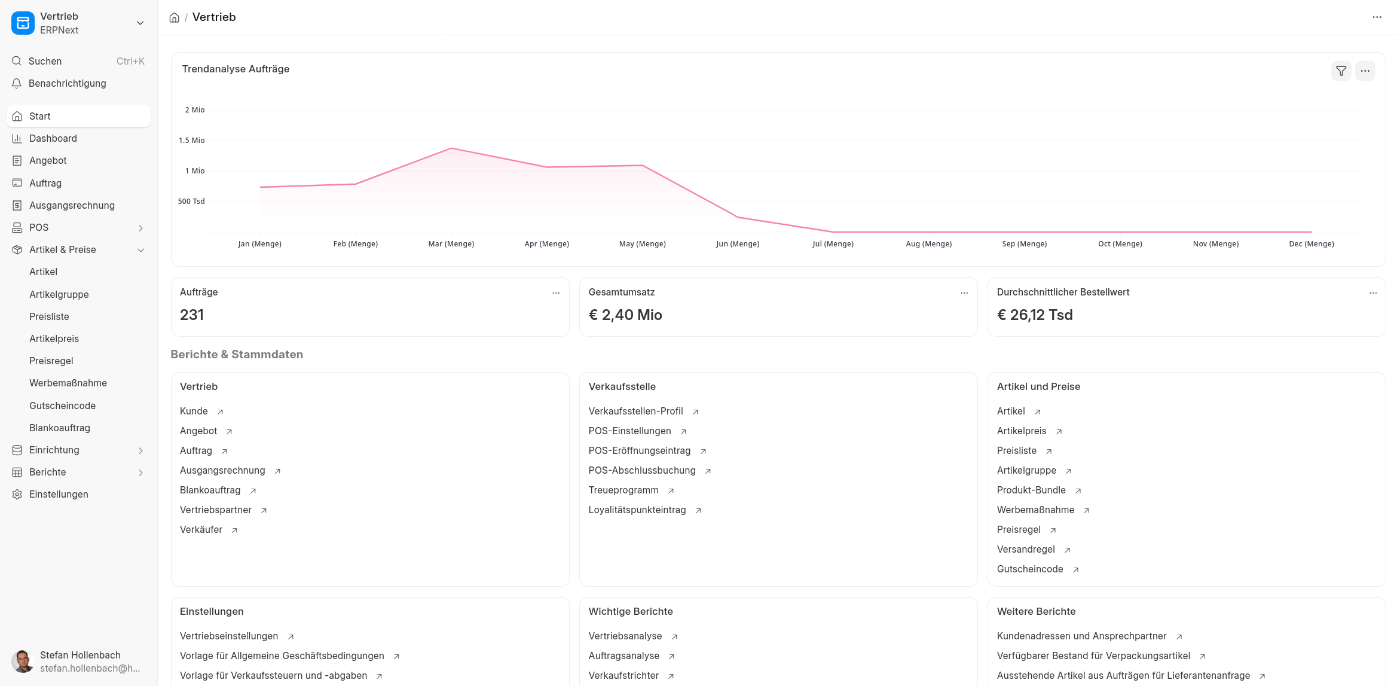The height and width of the screenshot is (686, 1400).
Task: Open the page options three-dot menu
Action: pos(1377,17)
